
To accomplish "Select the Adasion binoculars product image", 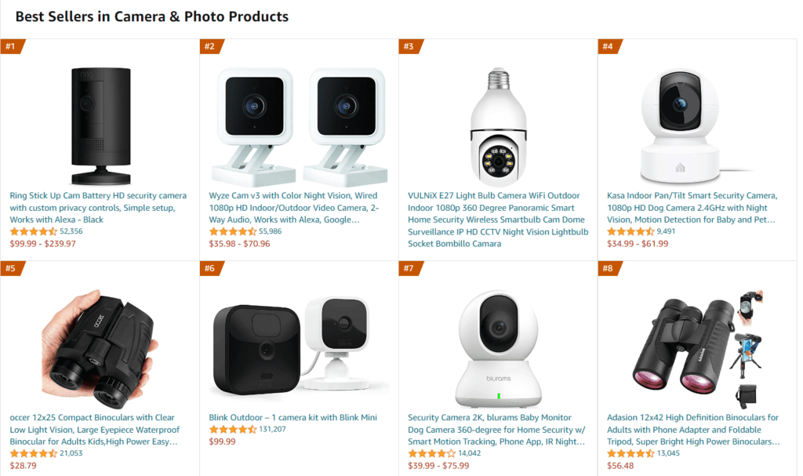I will 698,348.
